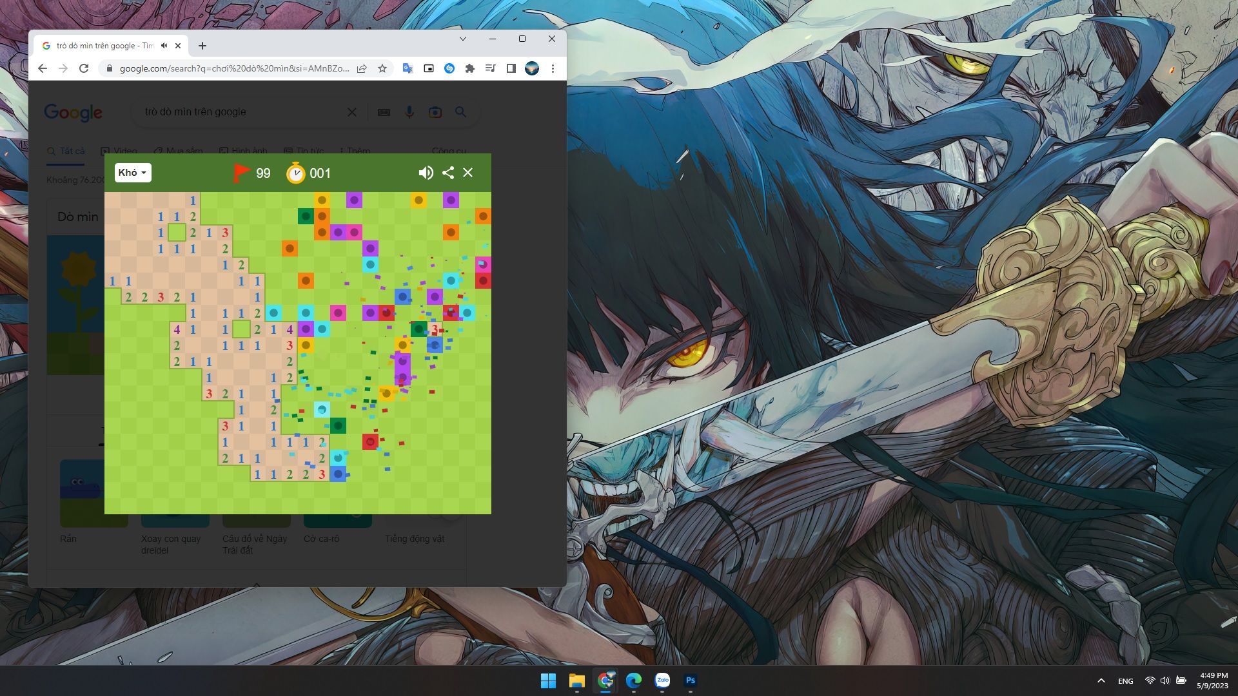Viewport: 1238px width, 696px height.
Task: Close the minesweeper game overlay
Action: 468,173
